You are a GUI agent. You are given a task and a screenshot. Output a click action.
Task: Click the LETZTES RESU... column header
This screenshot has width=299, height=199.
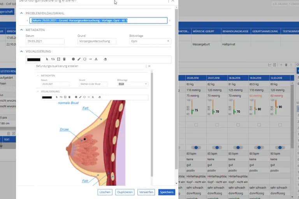pyautogui.click(x=8, y=71)
